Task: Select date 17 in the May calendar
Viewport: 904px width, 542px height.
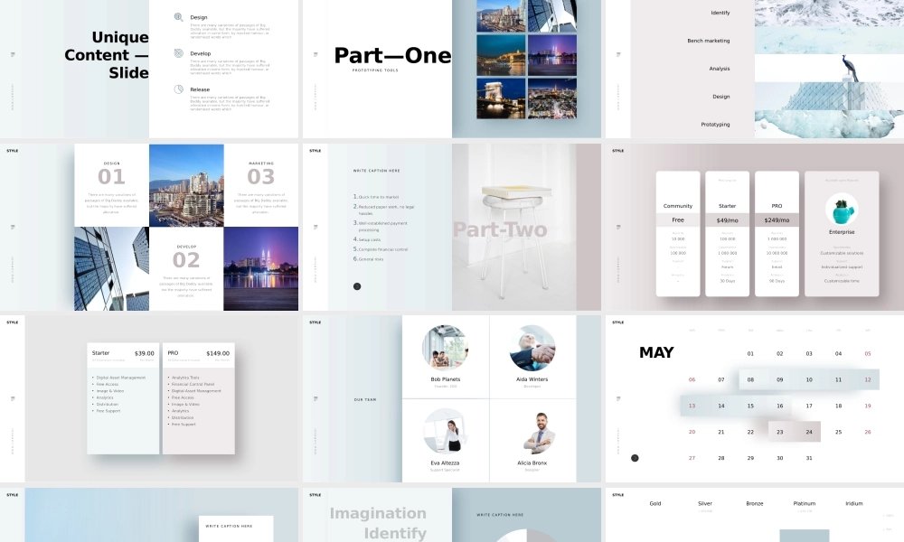Action: tap(809, 406)
